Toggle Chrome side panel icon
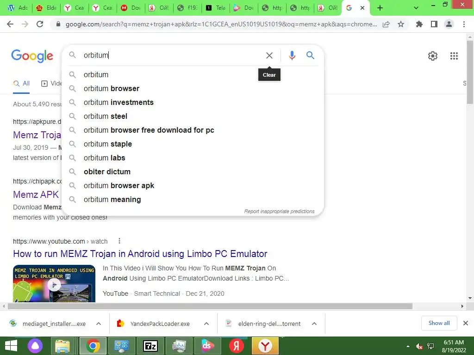 (434, 24)
